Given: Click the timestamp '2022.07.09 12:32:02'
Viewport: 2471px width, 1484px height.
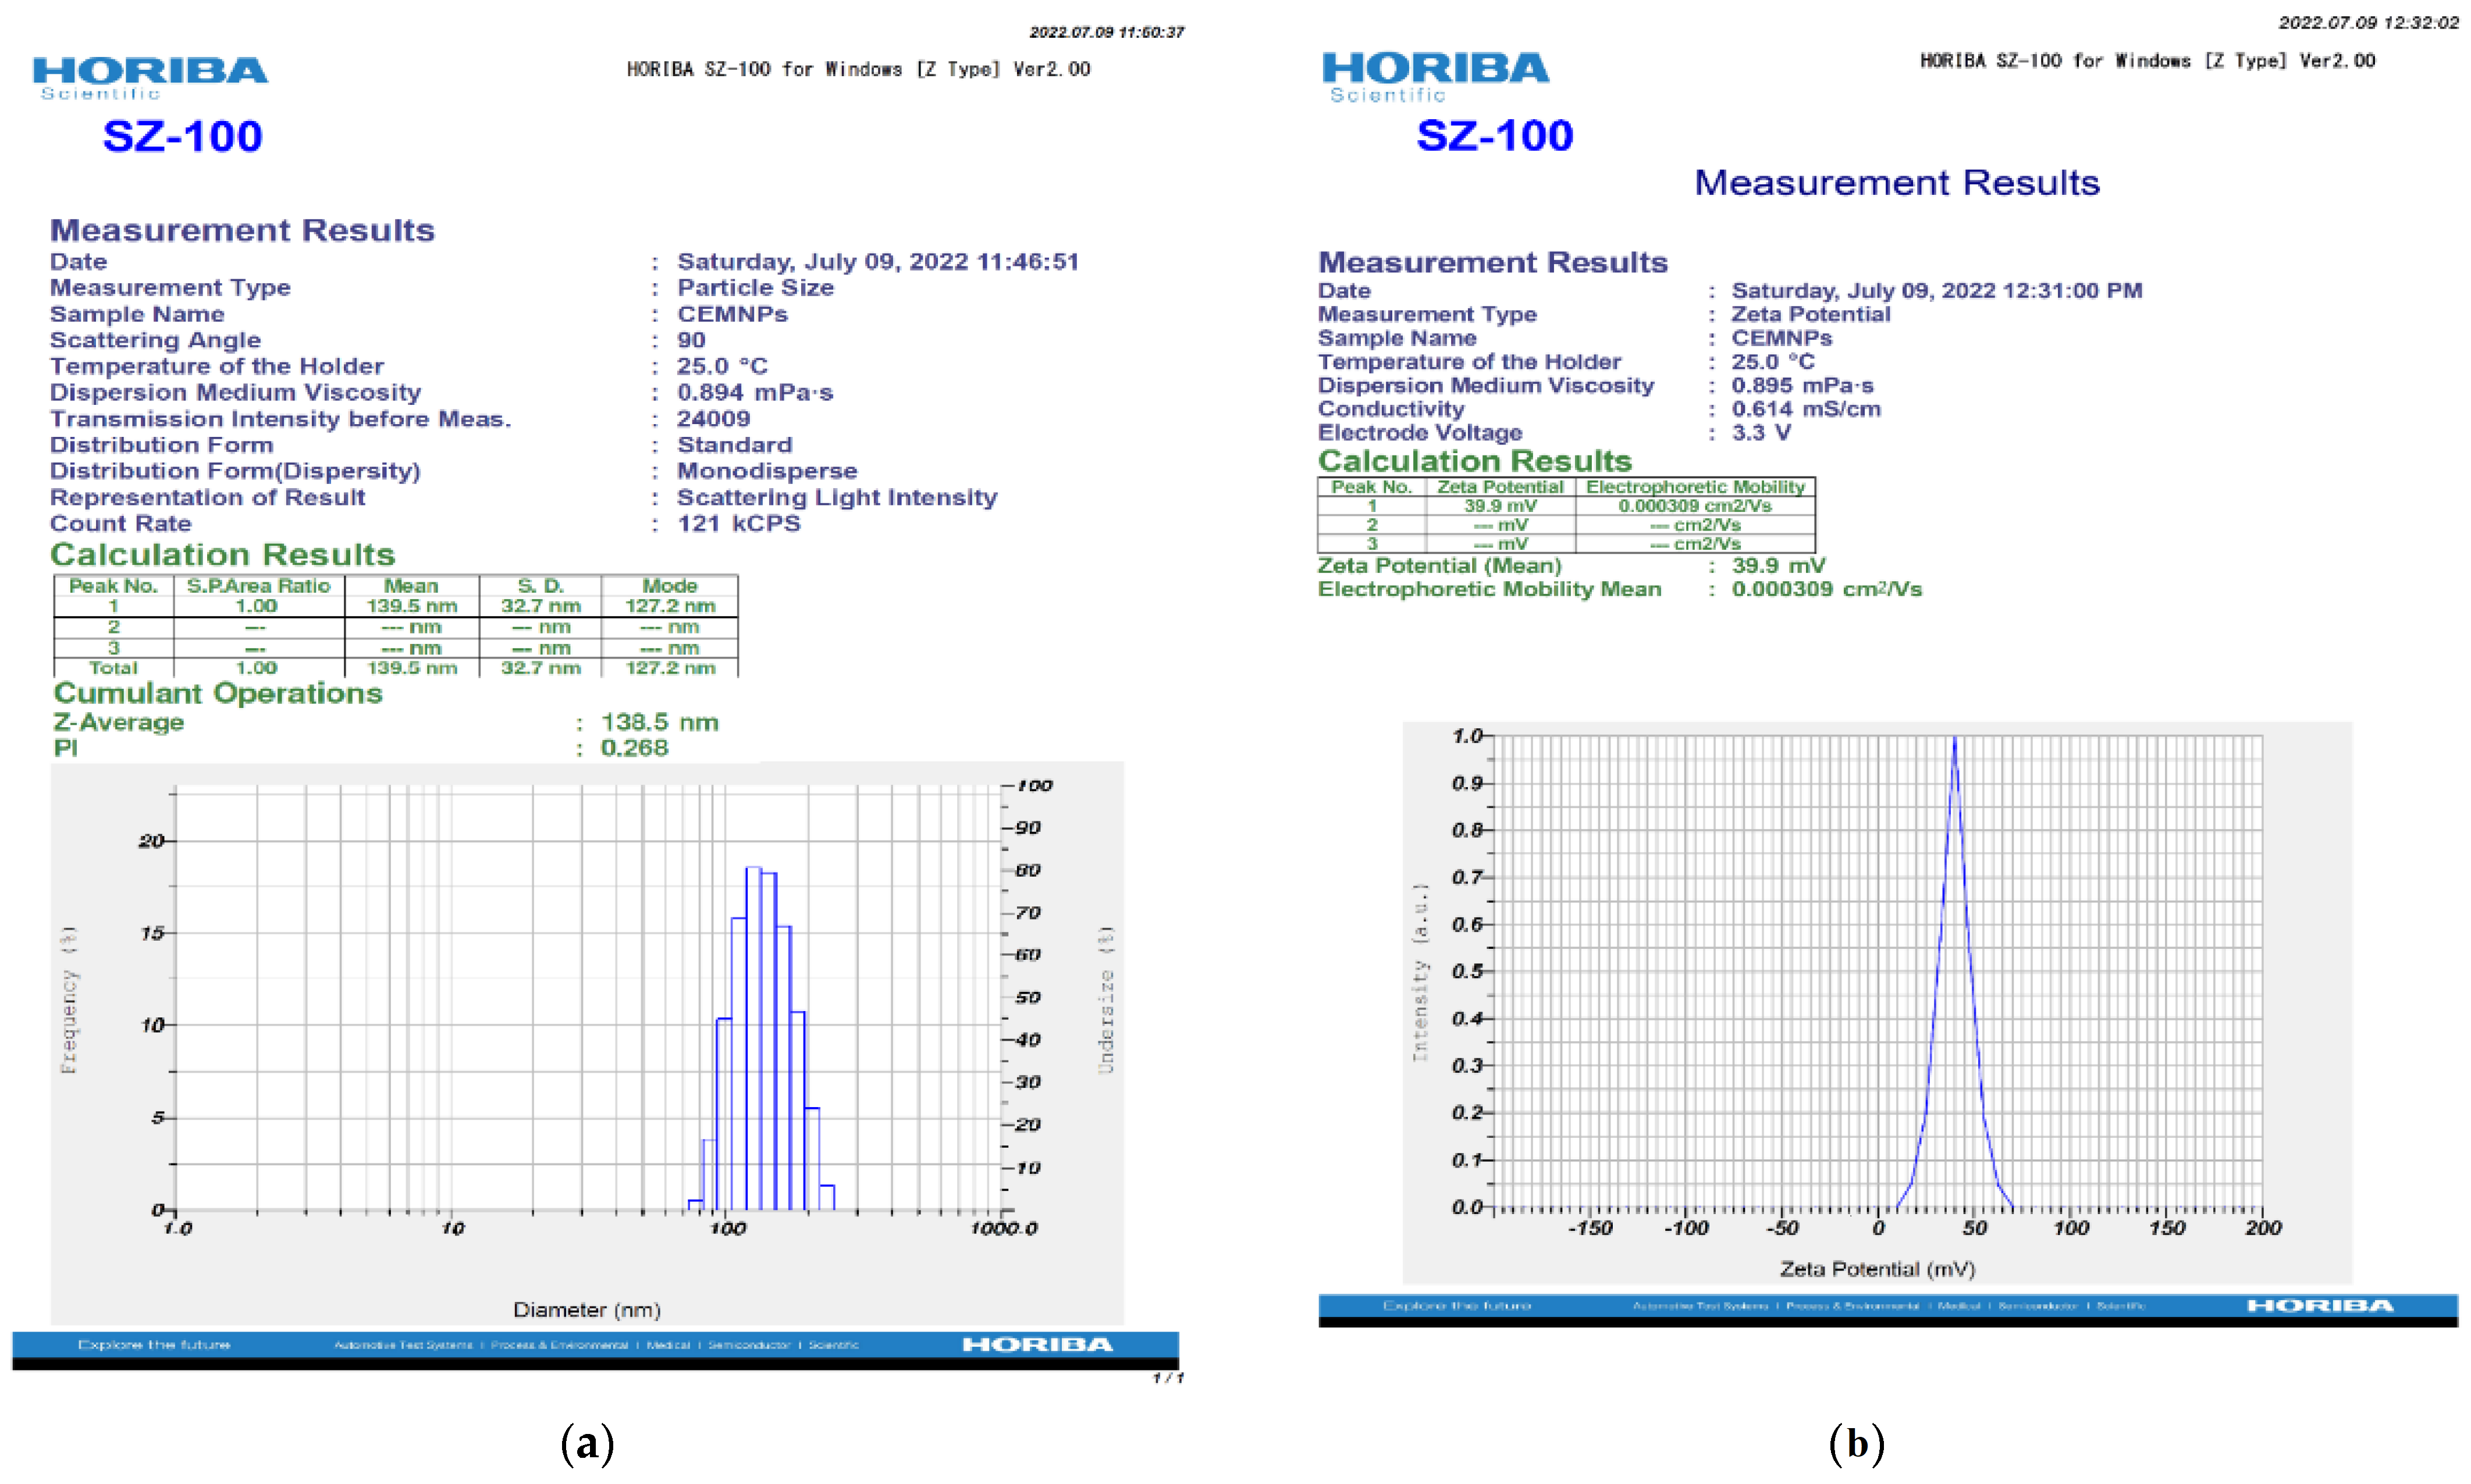Looking at the screenshot, I should 2368,23.
